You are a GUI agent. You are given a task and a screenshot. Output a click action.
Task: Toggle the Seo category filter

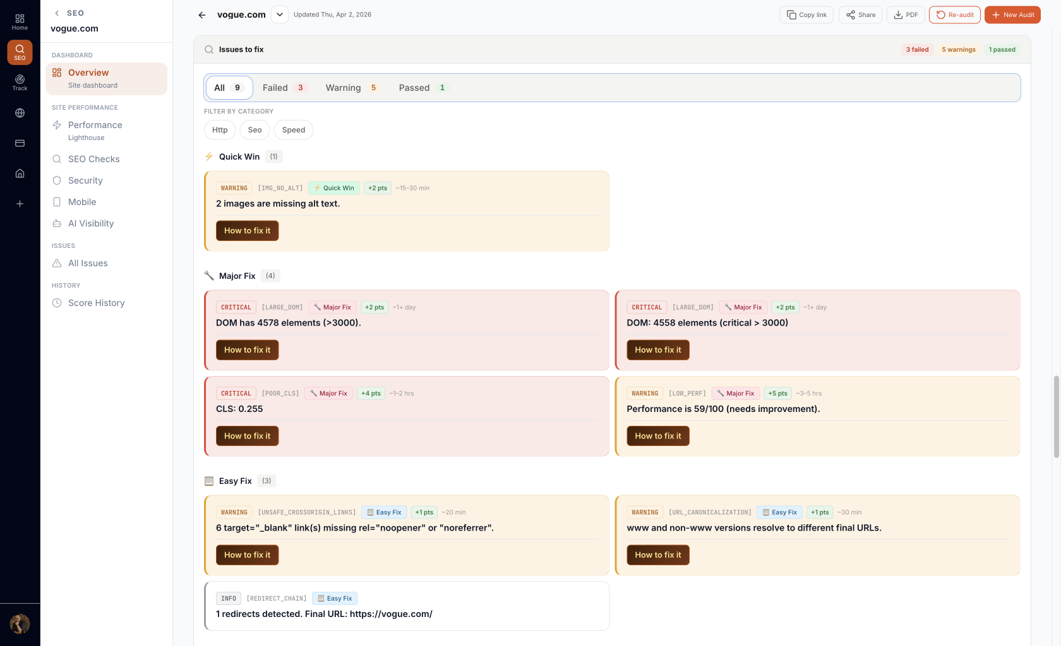255,130
